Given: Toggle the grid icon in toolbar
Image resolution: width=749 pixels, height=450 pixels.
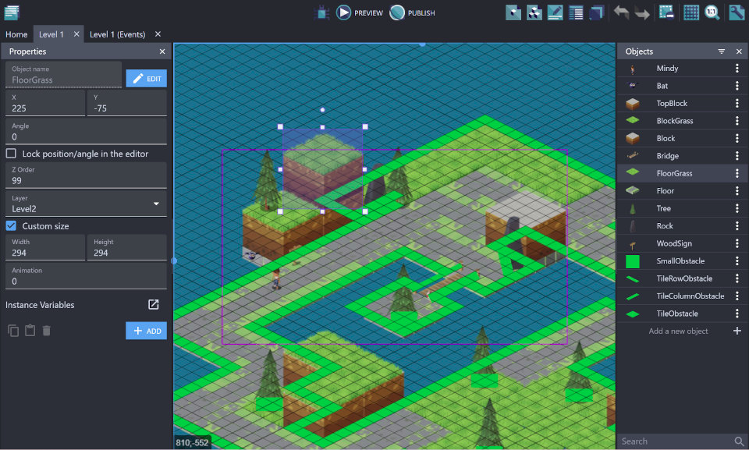Looking at the screenshot, I should pyautogui.click(x=690, y=12).
